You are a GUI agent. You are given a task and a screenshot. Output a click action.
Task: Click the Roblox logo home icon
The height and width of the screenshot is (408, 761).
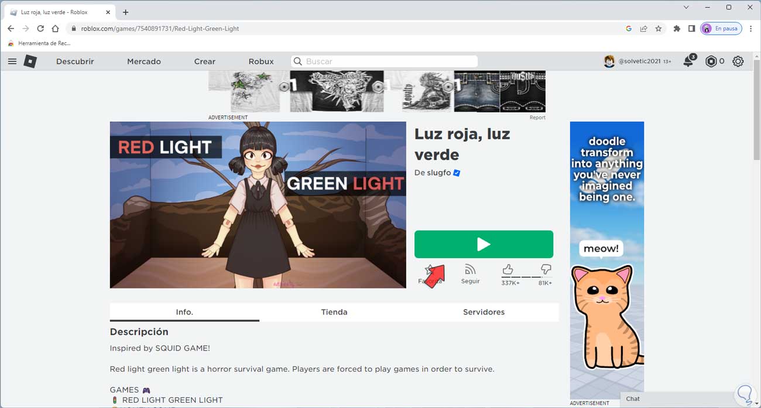pyautogui.click(x=30, y=61)
